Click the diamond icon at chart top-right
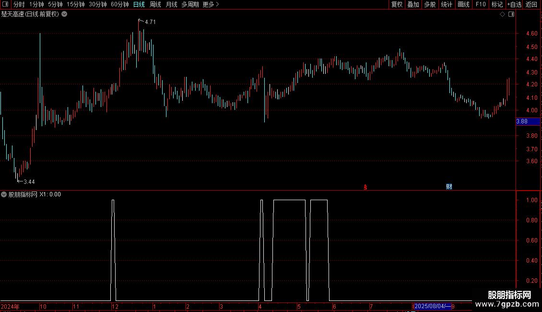542x312 pixels. point(503,14)
